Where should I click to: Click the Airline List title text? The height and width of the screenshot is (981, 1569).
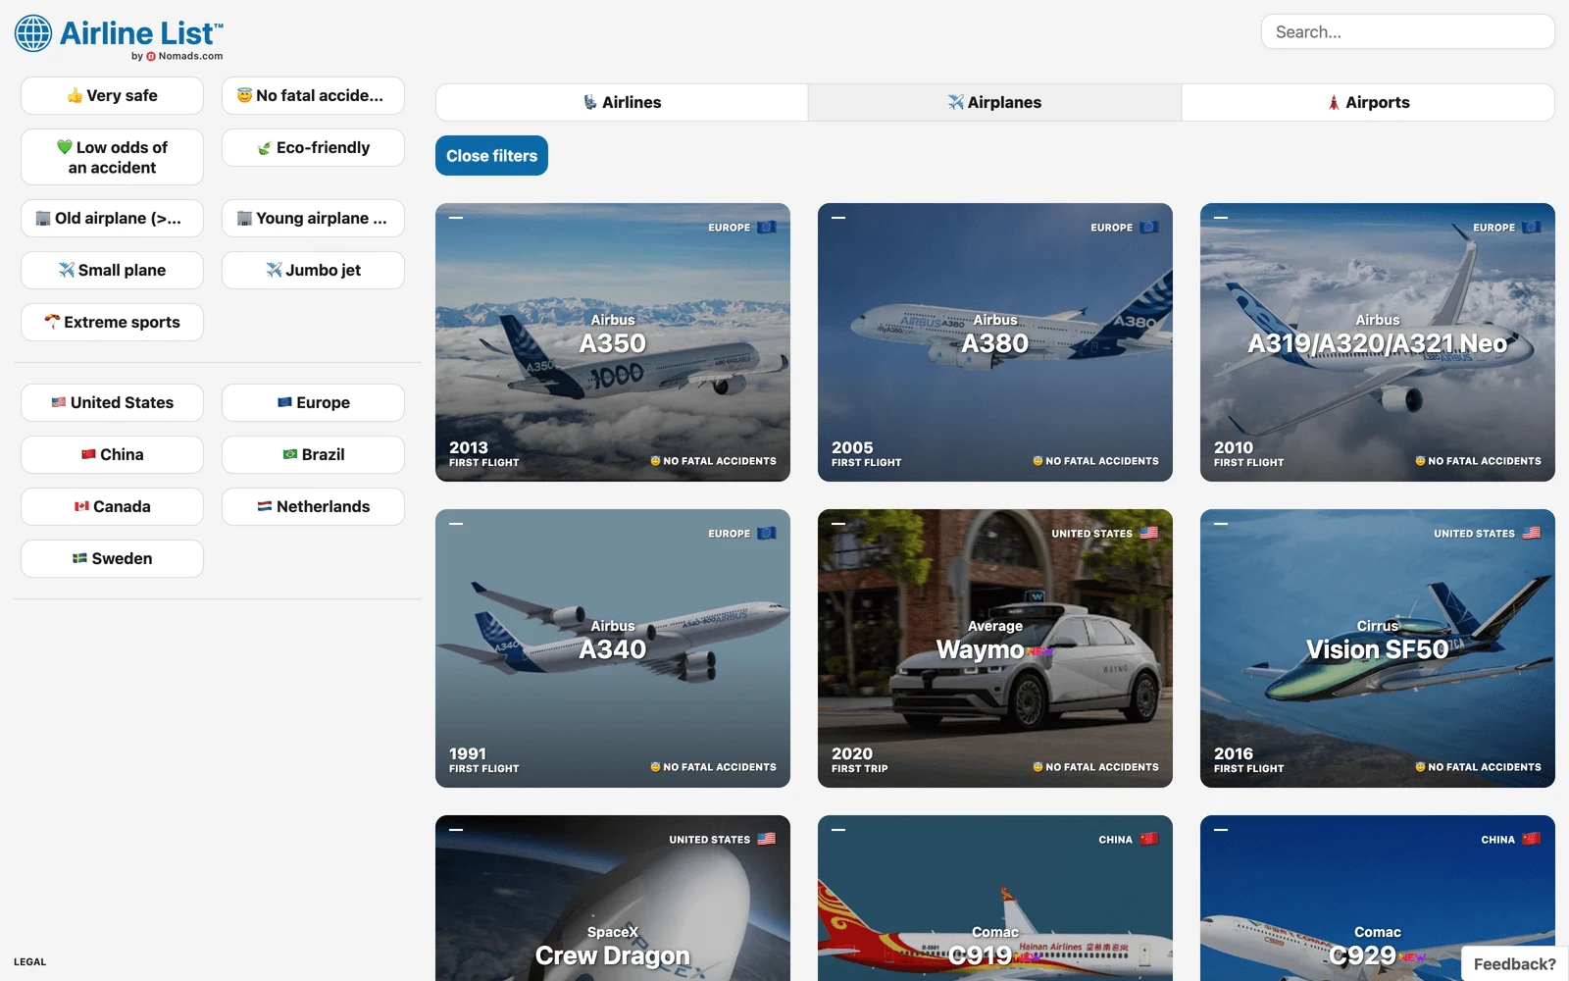(x=141, y=33)
